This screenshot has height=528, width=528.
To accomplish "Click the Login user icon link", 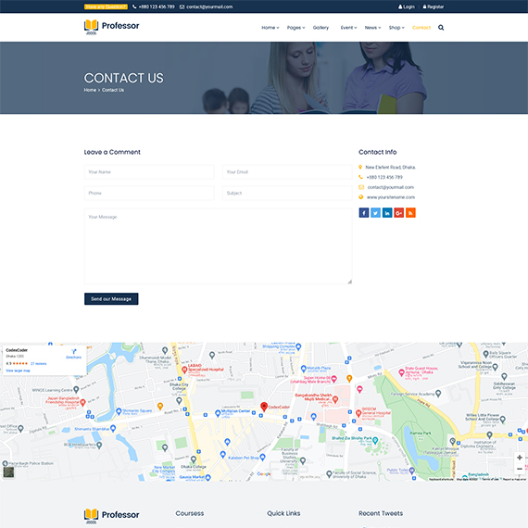I will [x=407, y=6].
